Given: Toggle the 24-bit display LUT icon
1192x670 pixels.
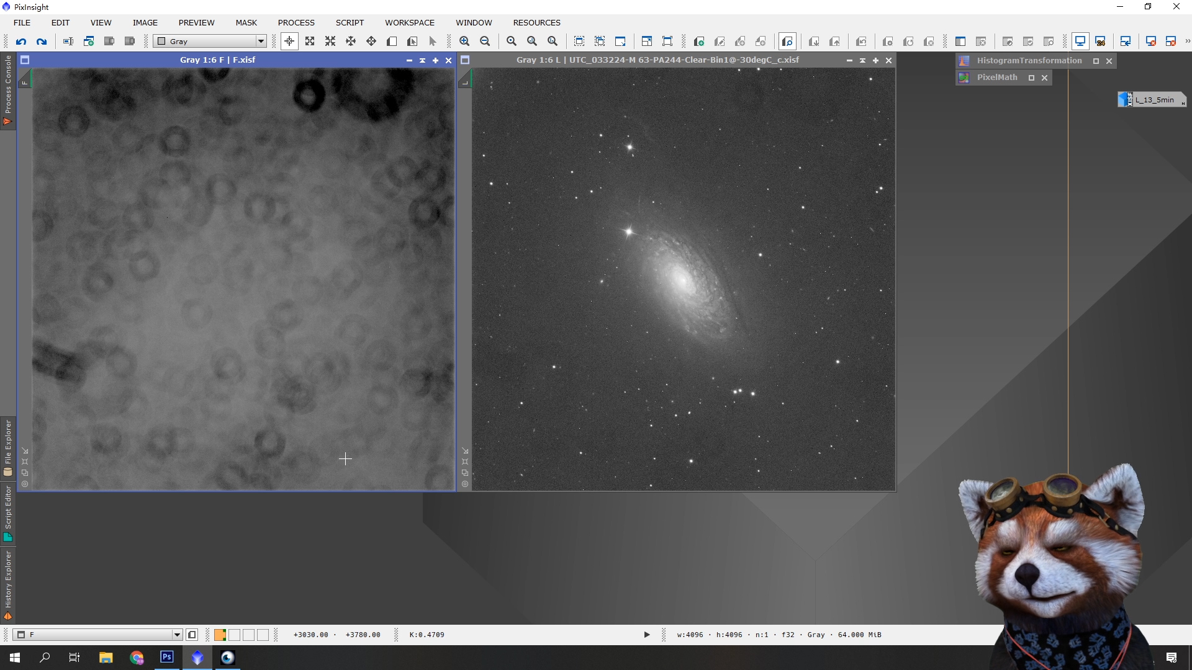Looking at the screenshot, I should pos(1101,42).
